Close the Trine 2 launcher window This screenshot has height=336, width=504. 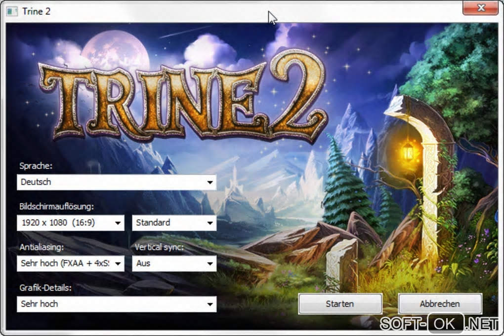click(x=480, y=7)
